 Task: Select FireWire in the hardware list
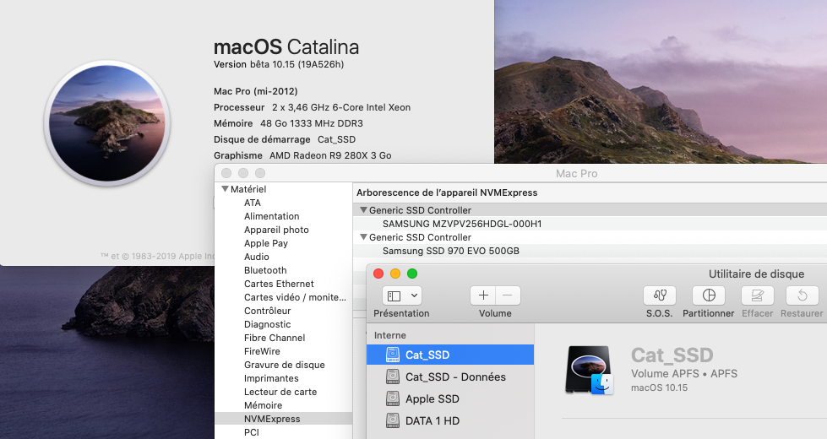point(262,351)
